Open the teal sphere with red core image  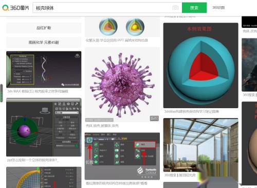coord(200,65)
